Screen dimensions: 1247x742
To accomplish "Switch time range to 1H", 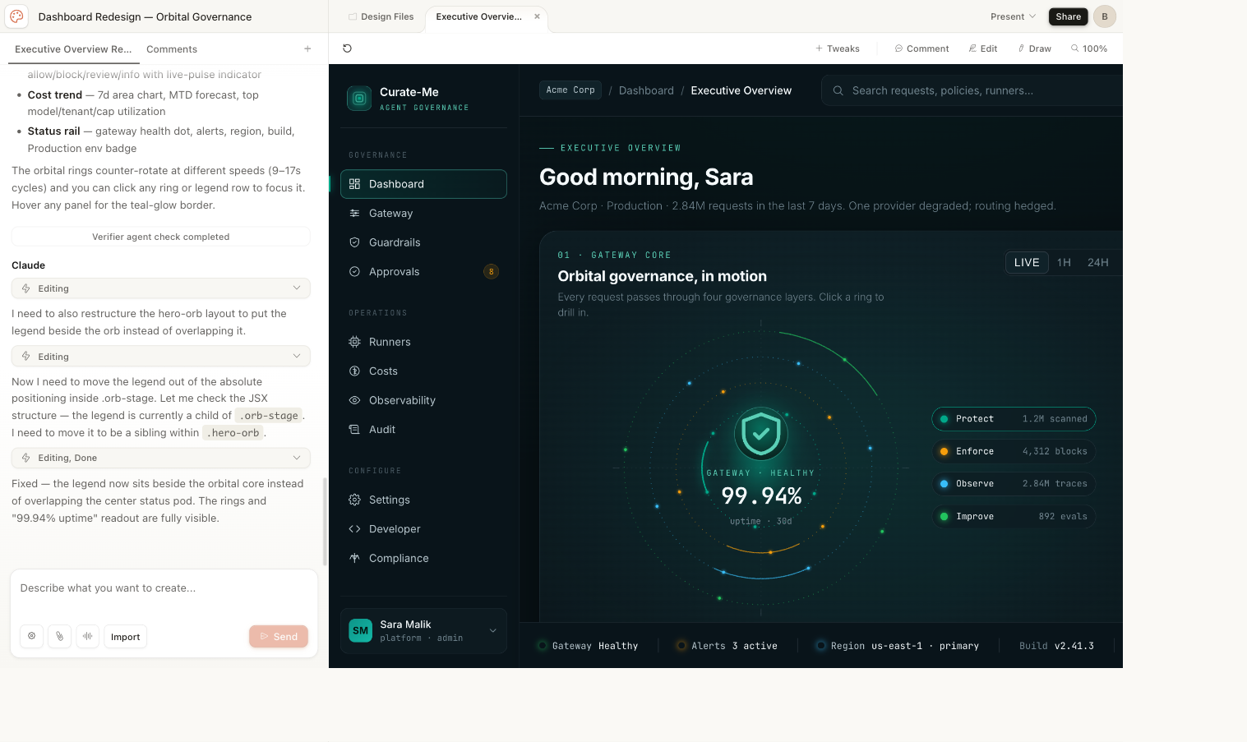I will pyautogui.click(x=1064, y=262).
